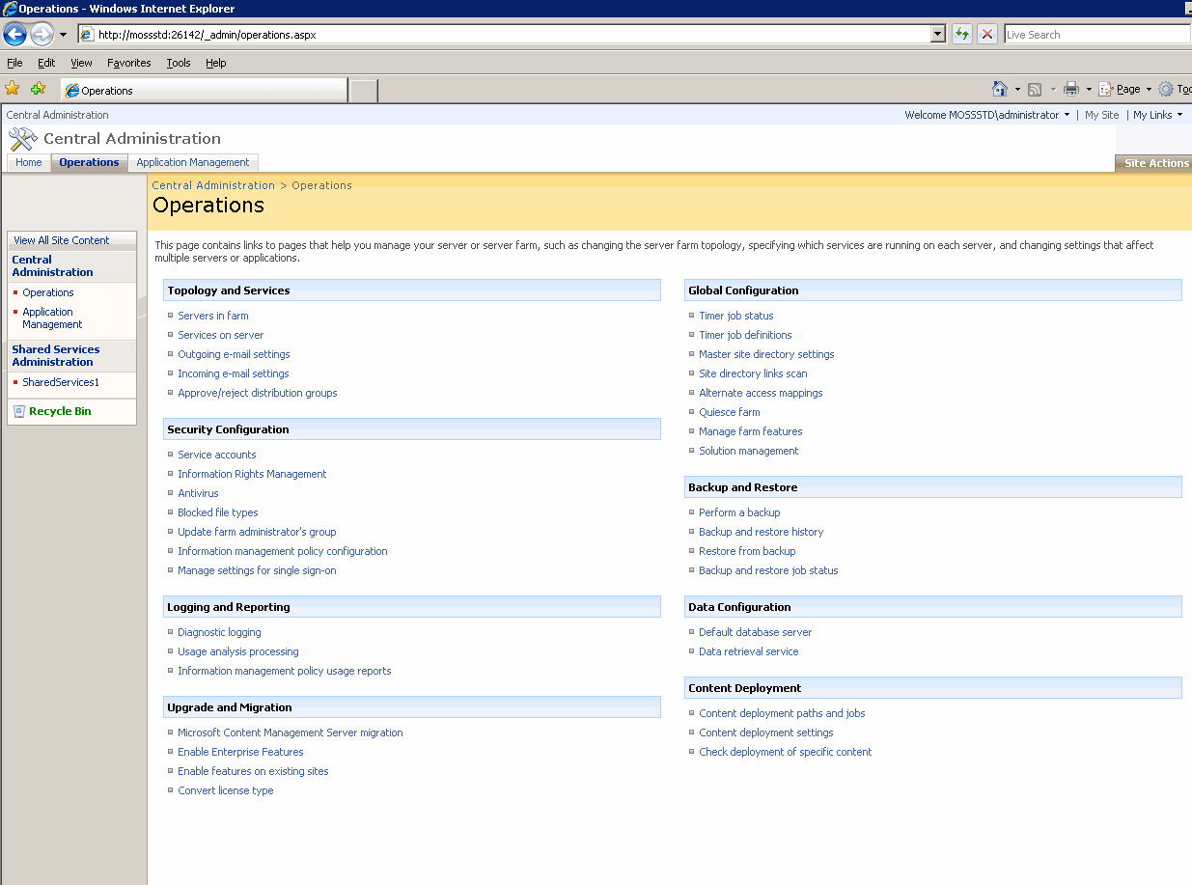Open Quiesce farm link
The height and width of the screenshot is (885, 1192).
(730, 412)
